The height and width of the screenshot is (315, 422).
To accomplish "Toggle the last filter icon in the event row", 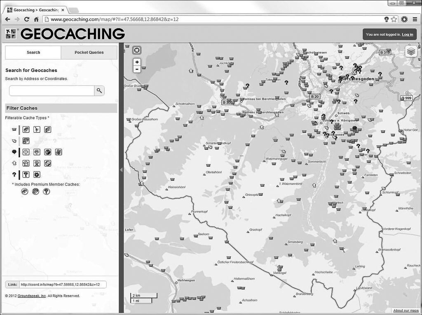I will (x=59, y=152).
